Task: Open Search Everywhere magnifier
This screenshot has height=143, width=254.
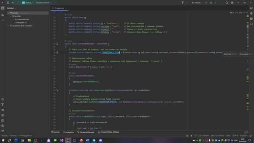Action: click(227, 3)
